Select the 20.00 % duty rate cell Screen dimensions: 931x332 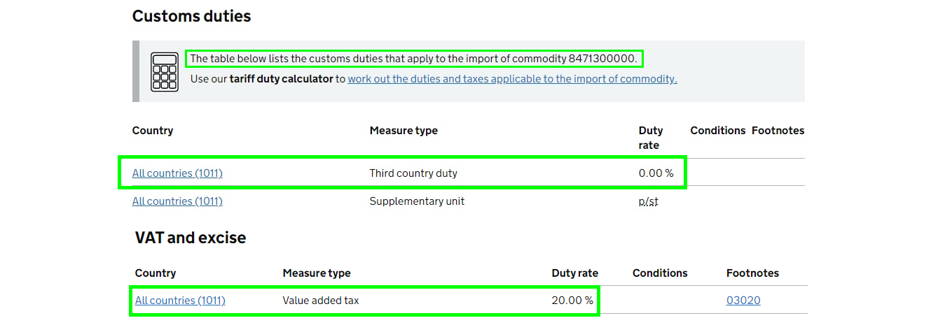[572, 300]
